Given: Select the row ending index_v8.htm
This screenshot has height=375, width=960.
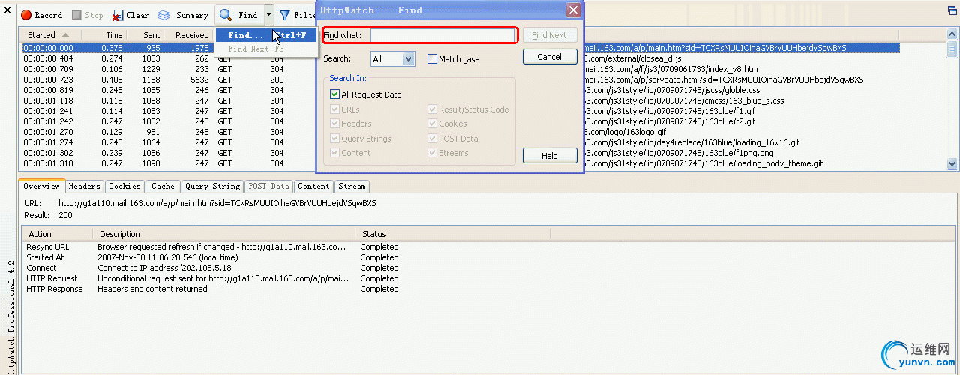Looking at the screenshot, I should tap(483, 69).
